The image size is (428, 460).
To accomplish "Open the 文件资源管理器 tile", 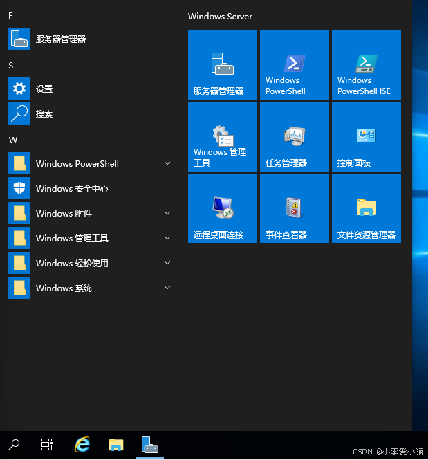I will tap(366, 209).
